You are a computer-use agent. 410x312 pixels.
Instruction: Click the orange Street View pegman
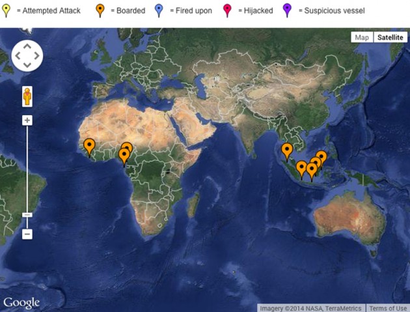[27, 96]
